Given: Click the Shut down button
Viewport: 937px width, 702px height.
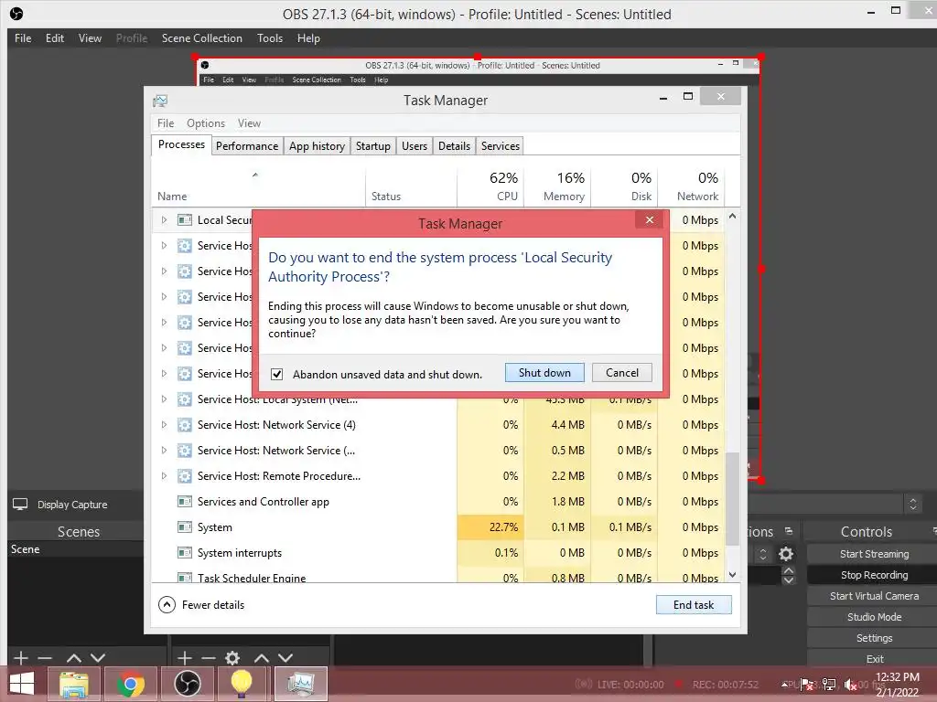Looking at the screenshot, I should pos(544,373).
